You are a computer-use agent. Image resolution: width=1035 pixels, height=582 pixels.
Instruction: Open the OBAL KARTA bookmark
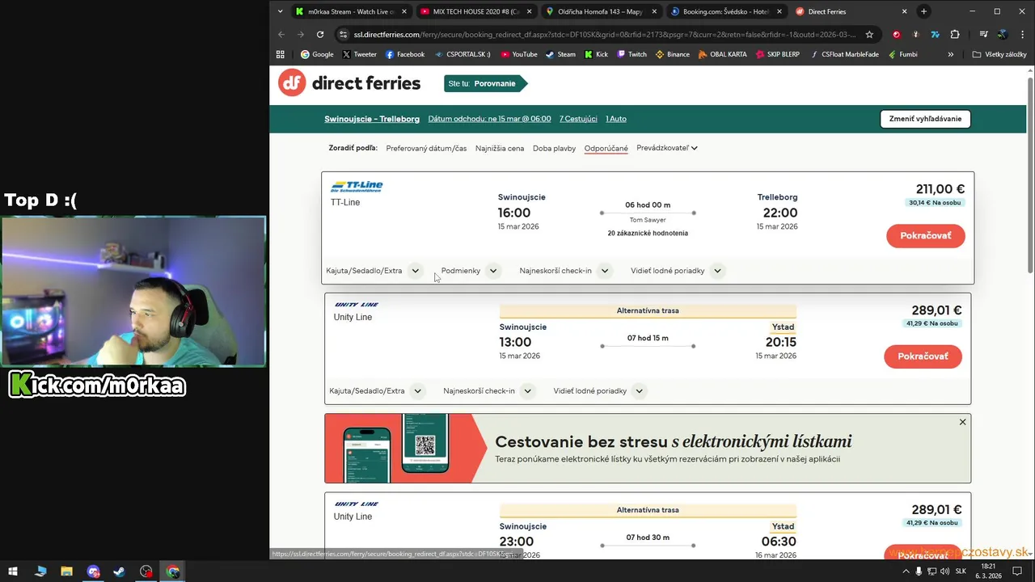[x=722, y=54]
